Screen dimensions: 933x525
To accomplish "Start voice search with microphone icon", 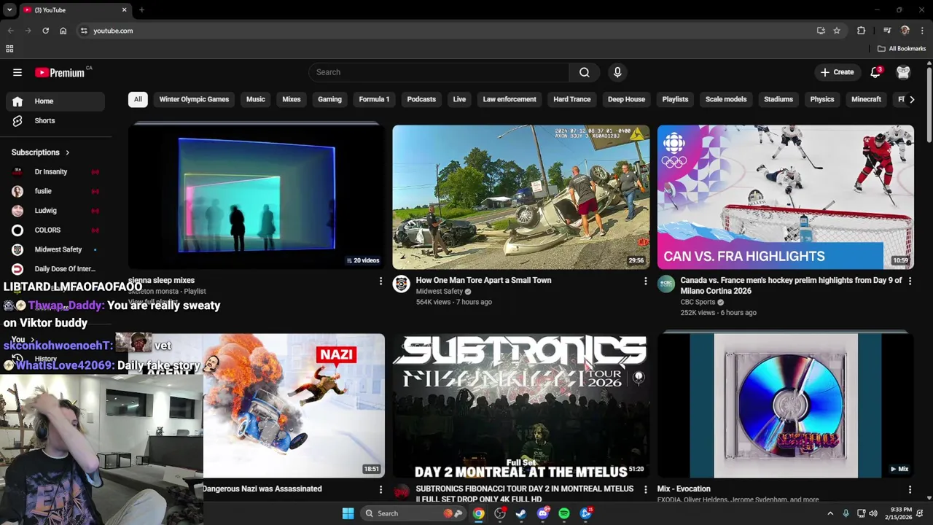I will [x=617, y=72].
